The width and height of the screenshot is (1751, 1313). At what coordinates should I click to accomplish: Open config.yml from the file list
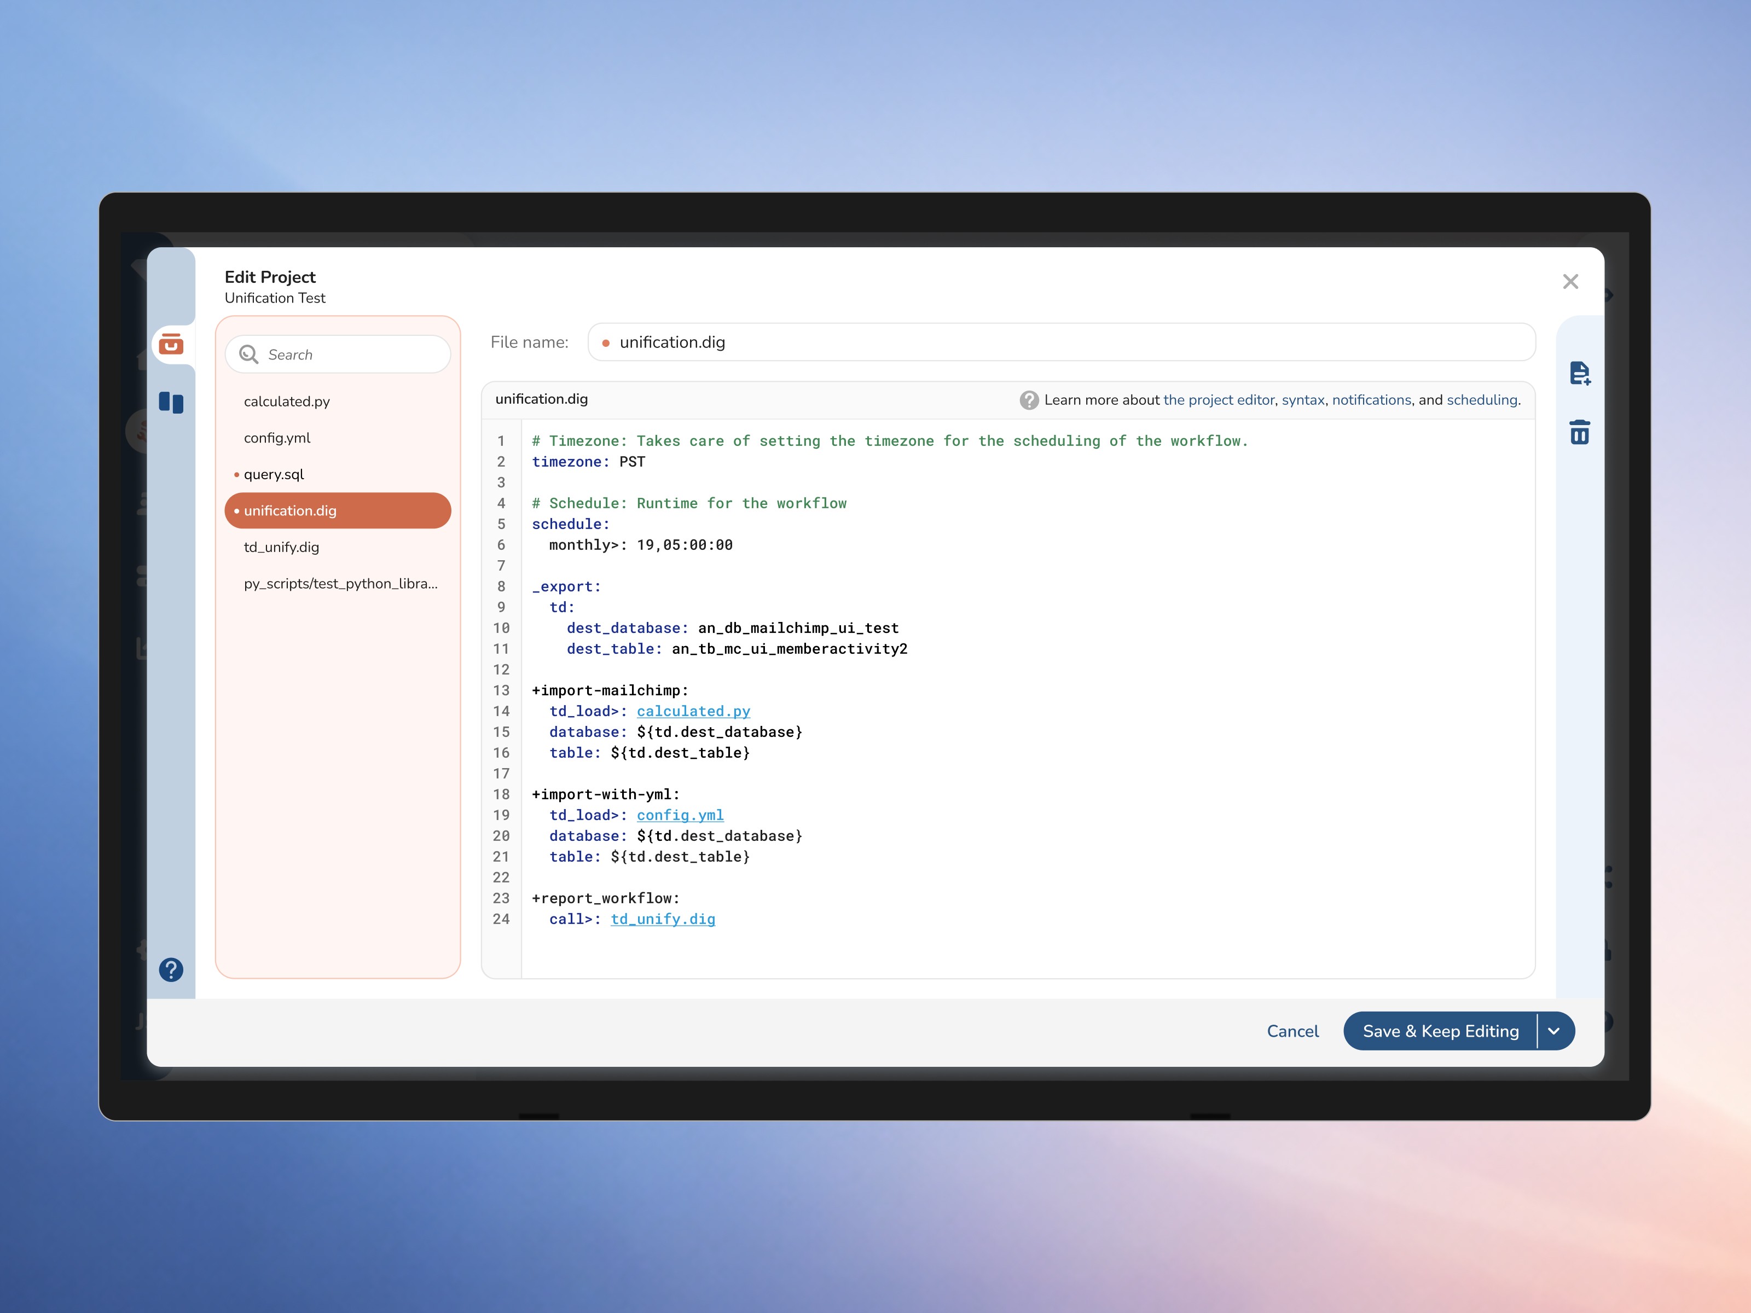[277, 438]
